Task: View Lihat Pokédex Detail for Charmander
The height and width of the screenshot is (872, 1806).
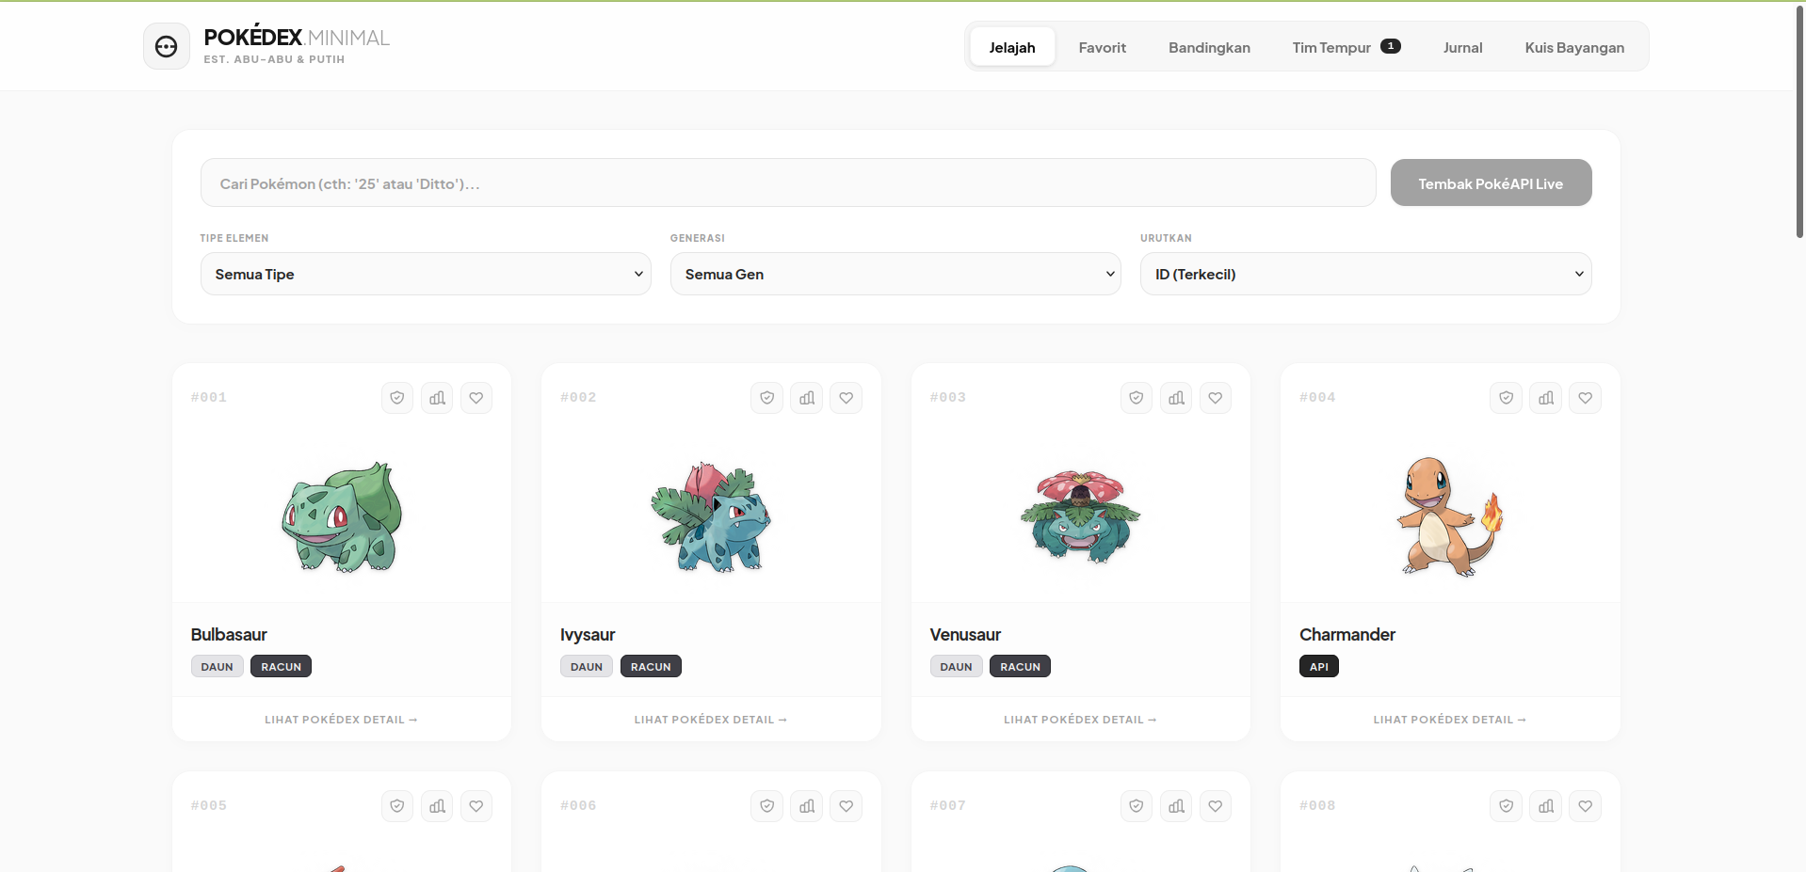Action: (1450, 720)
